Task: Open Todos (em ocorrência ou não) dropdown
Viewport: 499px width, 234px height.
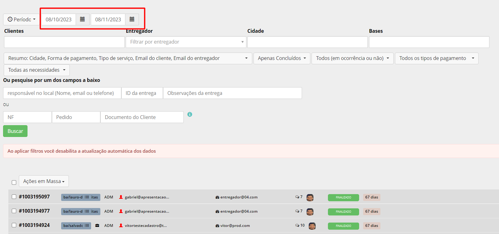Action: (x=353, y=58)
